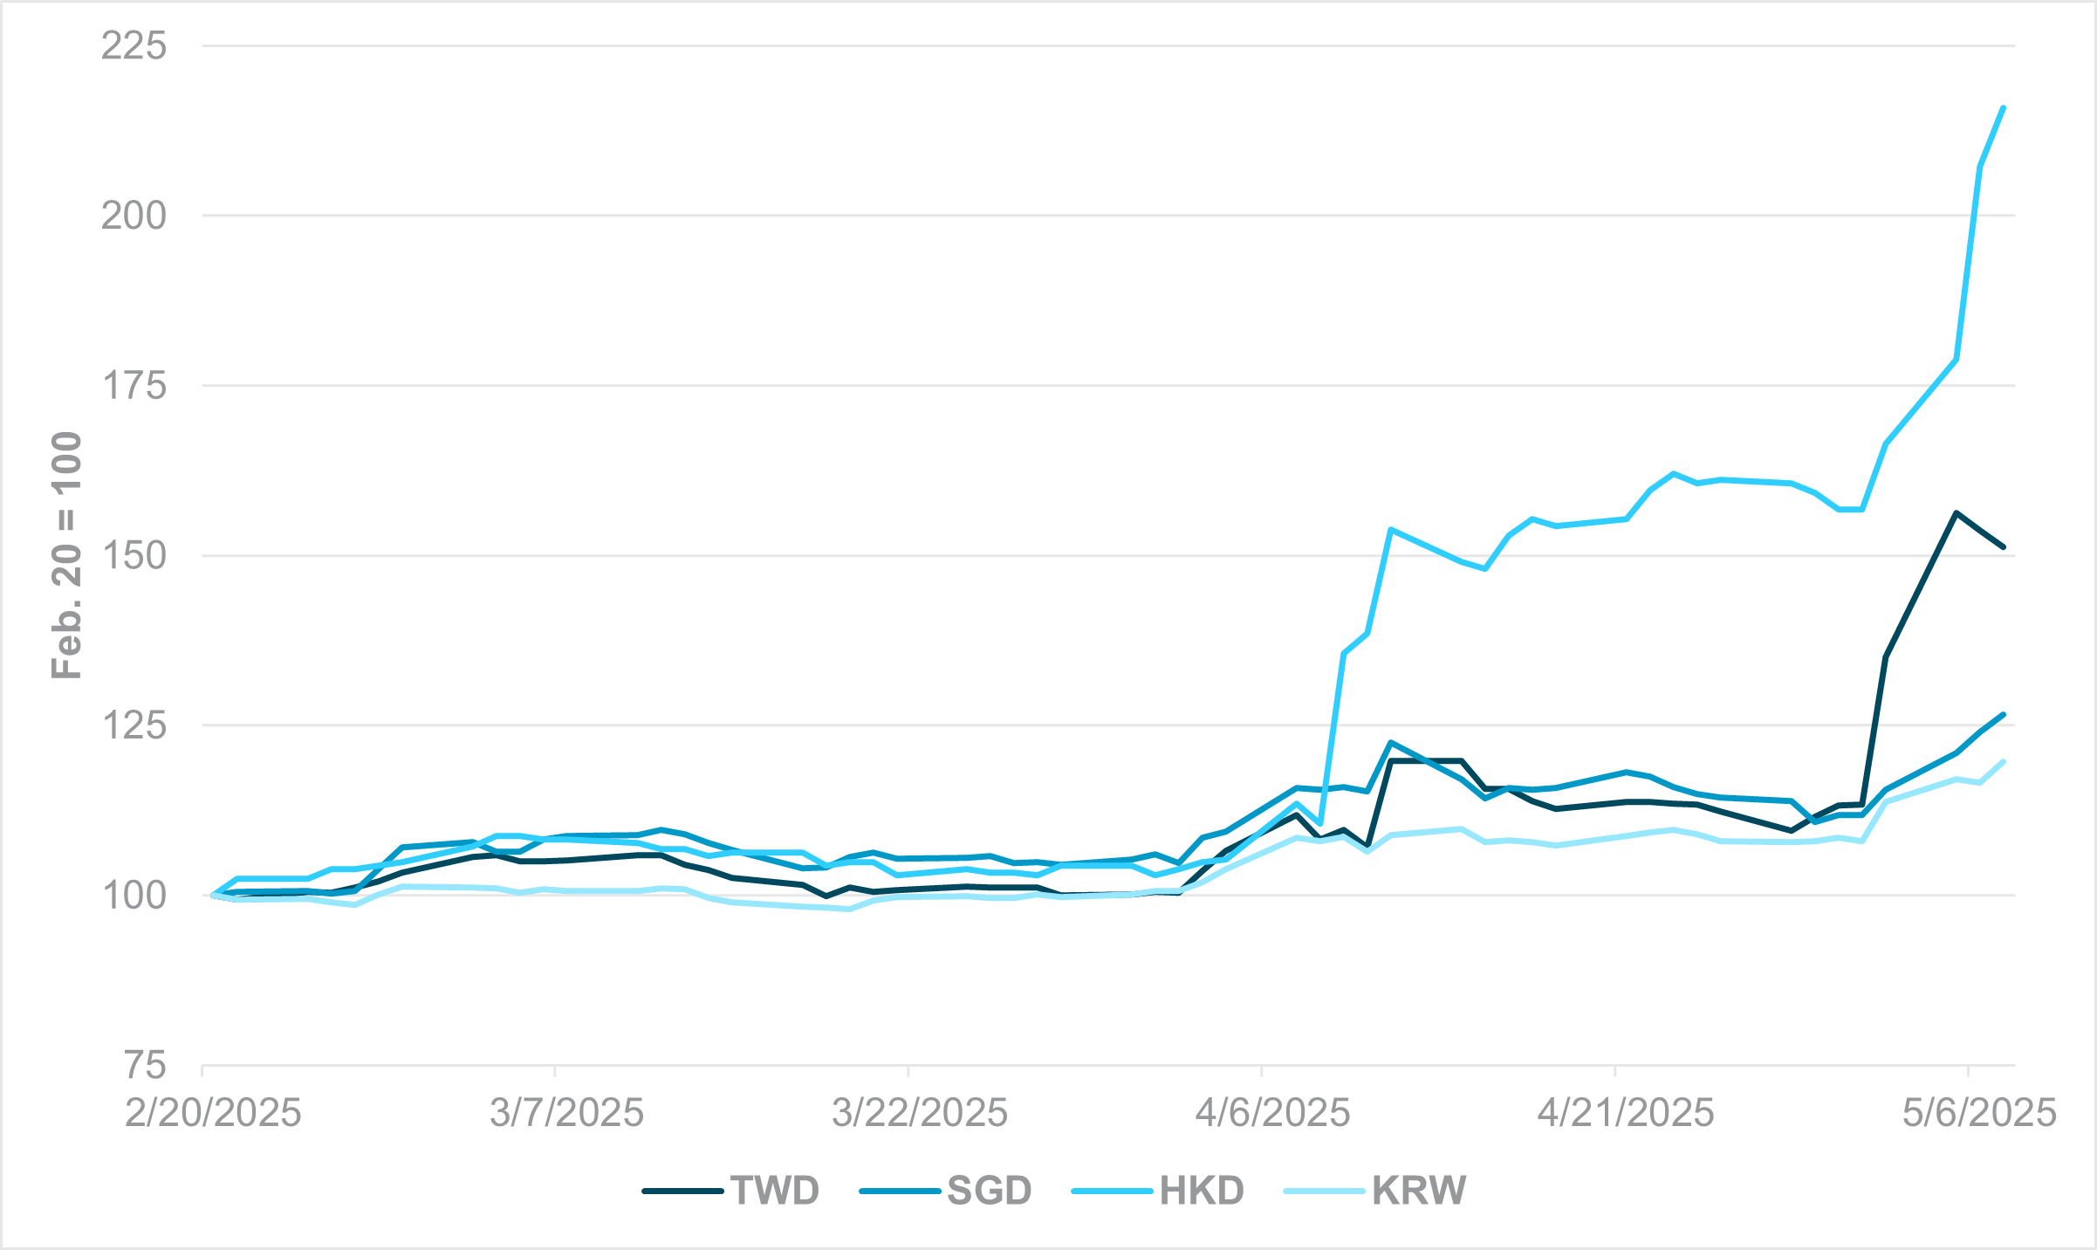Click the 2/20/2025 x-axis date label
The width and height of the screenshot is (2097, 1250).
[213, 1113]
